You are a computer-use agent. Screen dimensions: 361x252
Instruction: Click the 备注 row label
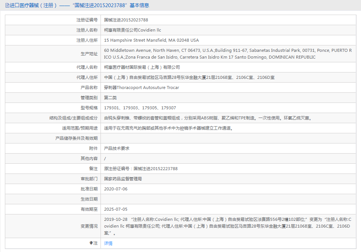tap(93, 169)
